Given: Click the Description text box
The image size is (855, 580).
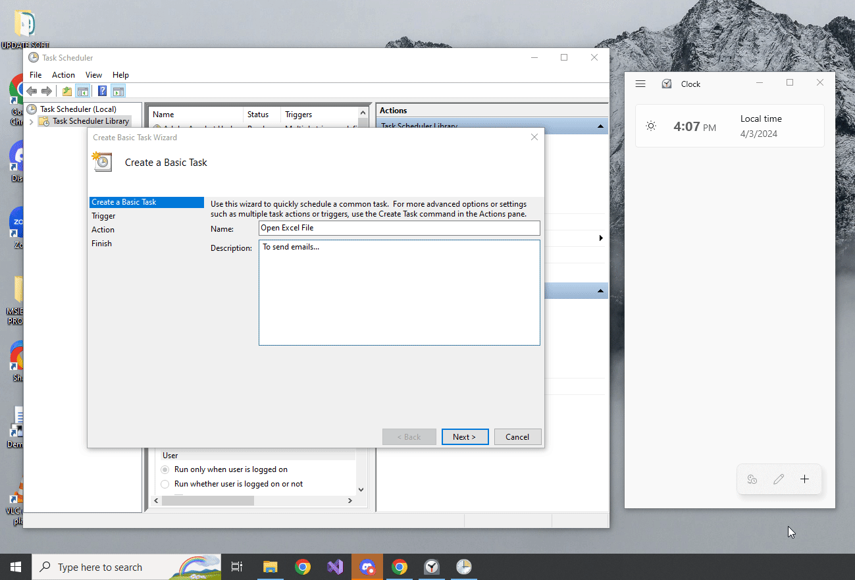Looking at the screenshot, I should pos(400,292).
